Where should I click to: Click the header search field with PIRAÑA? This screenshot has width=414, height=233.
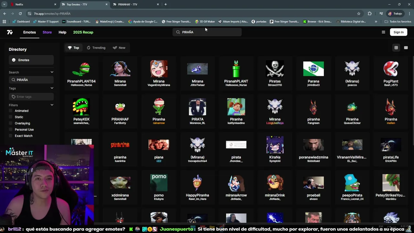coord(207,32)
